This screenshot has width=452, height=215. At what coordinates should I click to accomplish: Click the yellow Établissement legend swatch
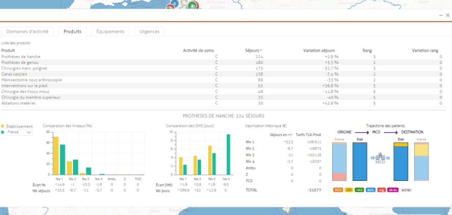point(3,126)
